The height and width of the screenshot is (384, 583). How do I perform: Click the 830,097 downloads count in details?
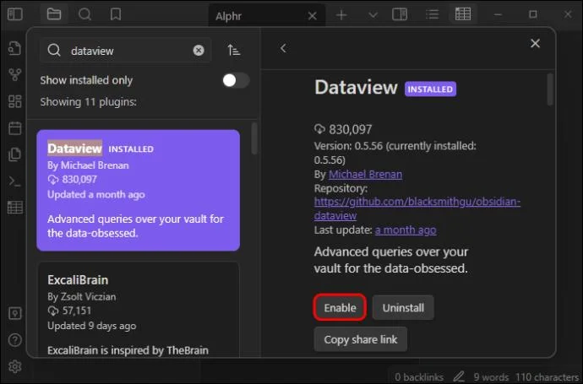point(351,129)
